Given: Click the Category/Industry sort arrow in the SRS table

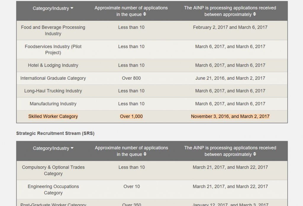Looking at the screenshot, I should pos(72,148).
